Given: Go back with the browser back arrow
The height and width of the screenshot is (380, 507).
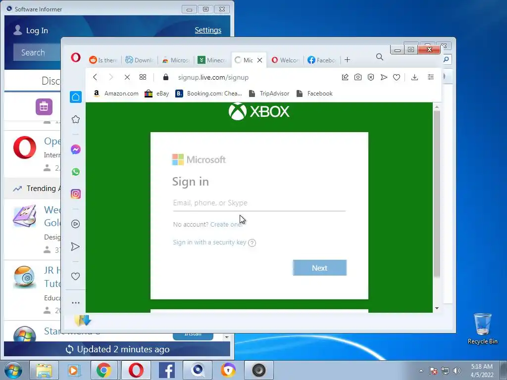Looking at the screenshot, I should tap(95, 77).
